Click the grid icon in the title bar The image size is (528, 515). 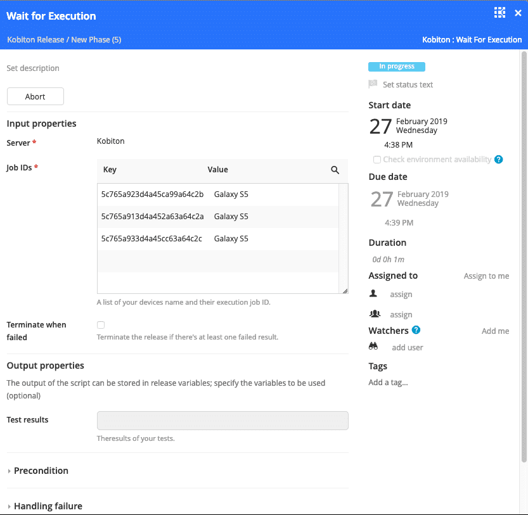coord(499,13)
